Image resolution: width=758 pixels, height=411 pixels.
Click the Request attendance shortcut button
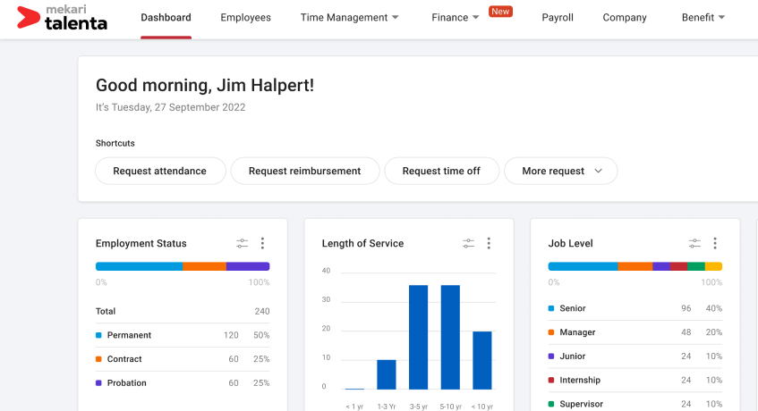click(x=159, y=171)
